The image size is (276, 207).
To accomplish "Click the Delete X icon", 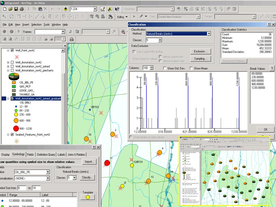I will [46, 9].
